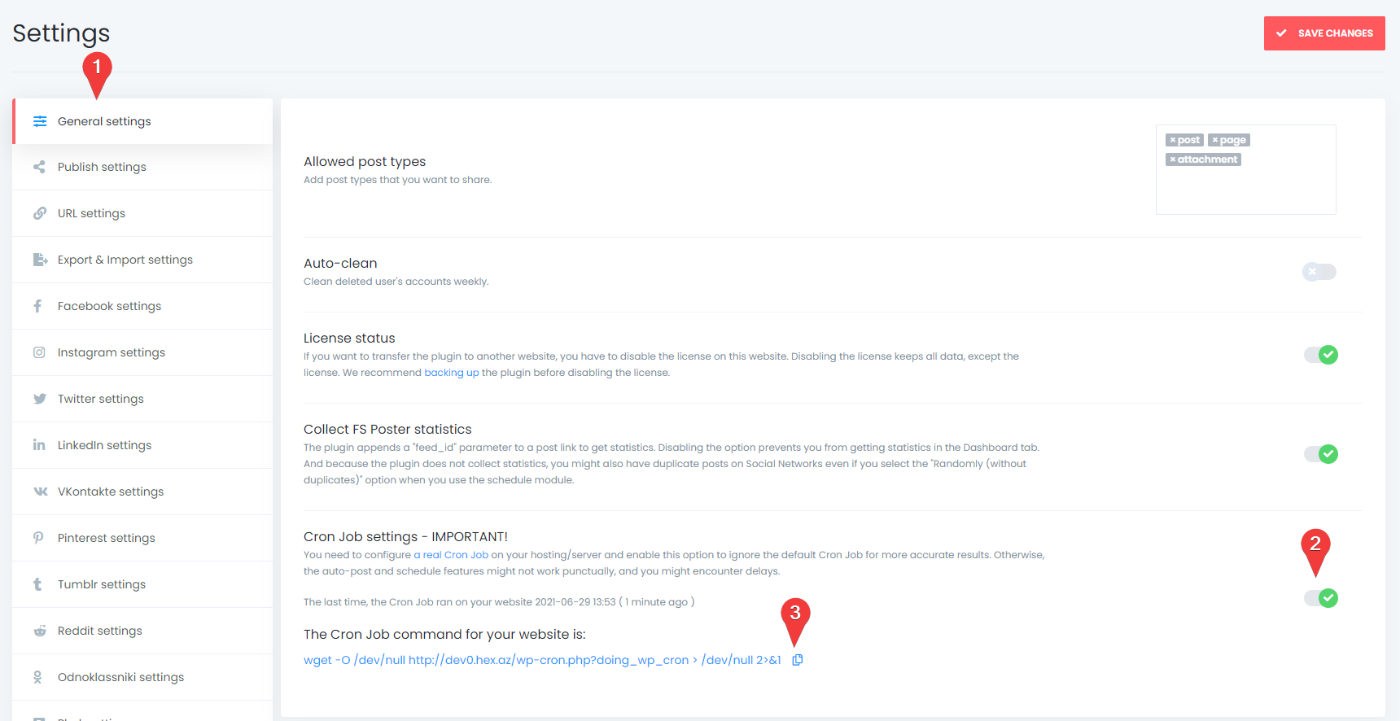Screen dimensions: 1400x721
Task: Go to Odnoklassniki settings
Action: 142,677
